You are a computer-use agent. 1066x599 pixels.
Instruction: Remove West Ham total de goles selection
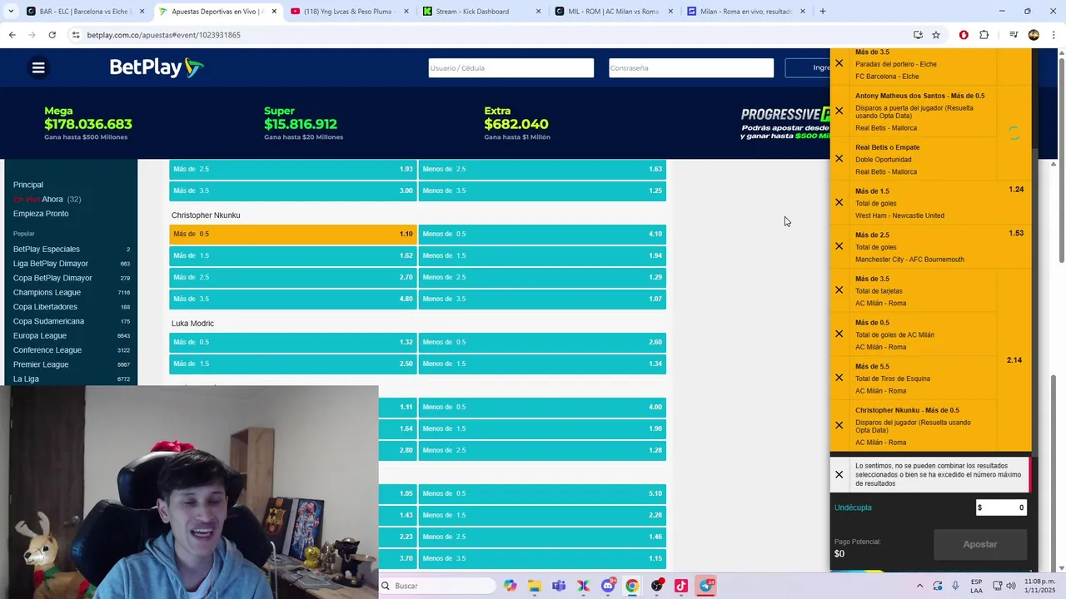coord(839,202)
